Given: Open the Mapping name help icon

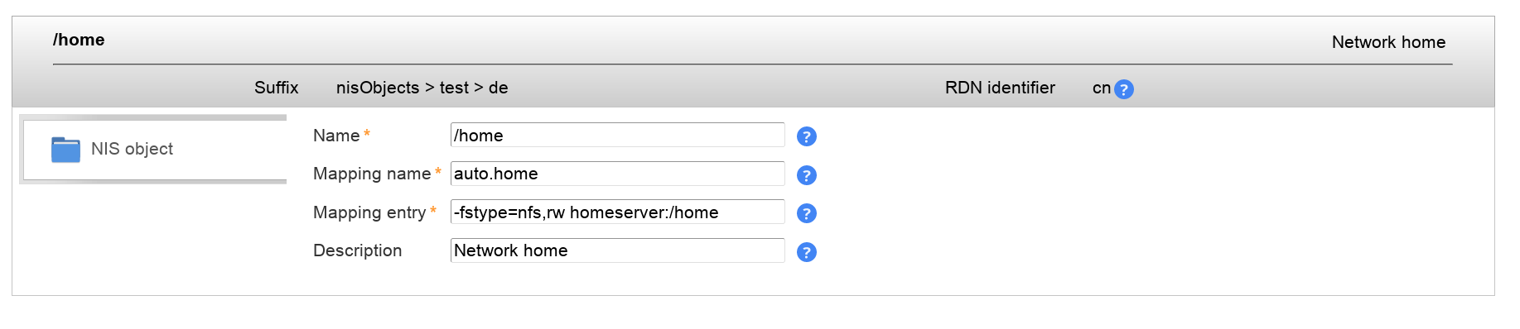Looking at the screenshot, I should (807, 175).
